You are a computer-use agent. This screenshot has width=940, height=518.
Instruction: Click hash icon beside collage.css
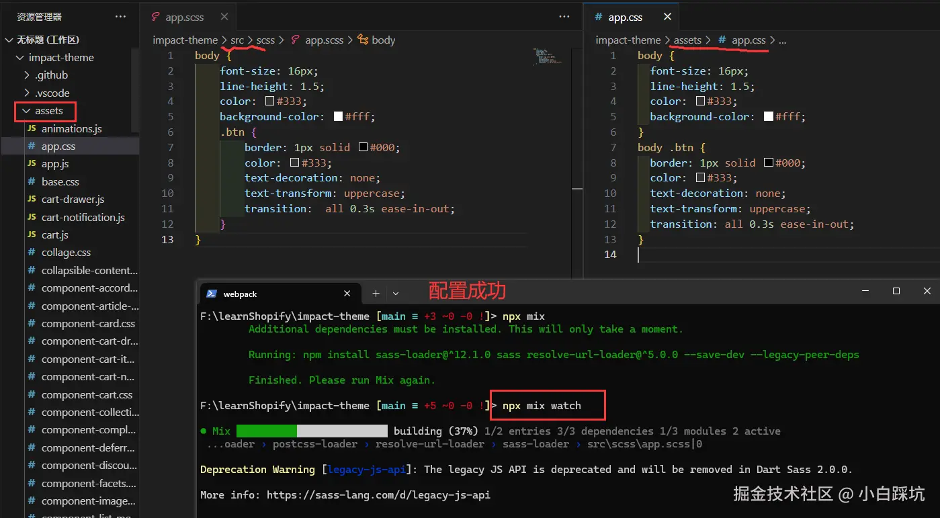[31, 253]
